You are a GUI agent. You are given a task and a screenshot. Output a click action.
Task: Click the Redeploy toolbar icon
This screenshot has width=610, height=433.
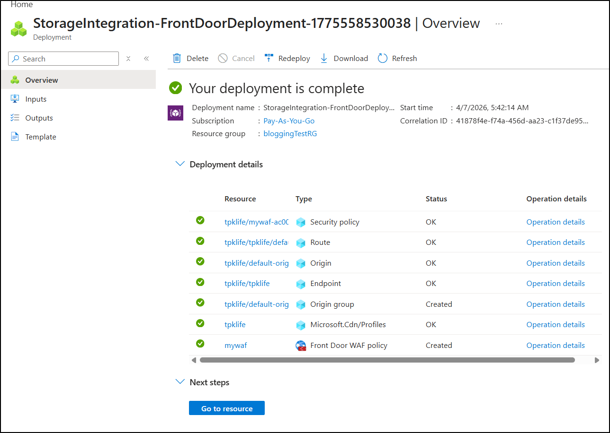pyautogui.click(x=269, y=59)
